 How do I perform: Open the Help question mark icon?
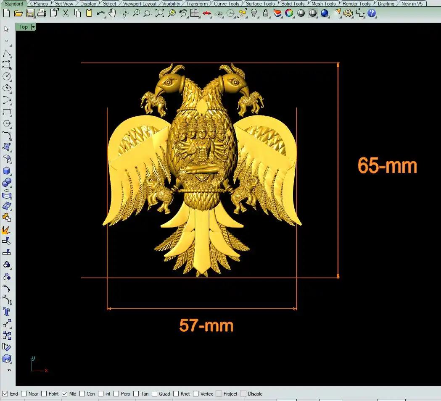coord(372,13)
